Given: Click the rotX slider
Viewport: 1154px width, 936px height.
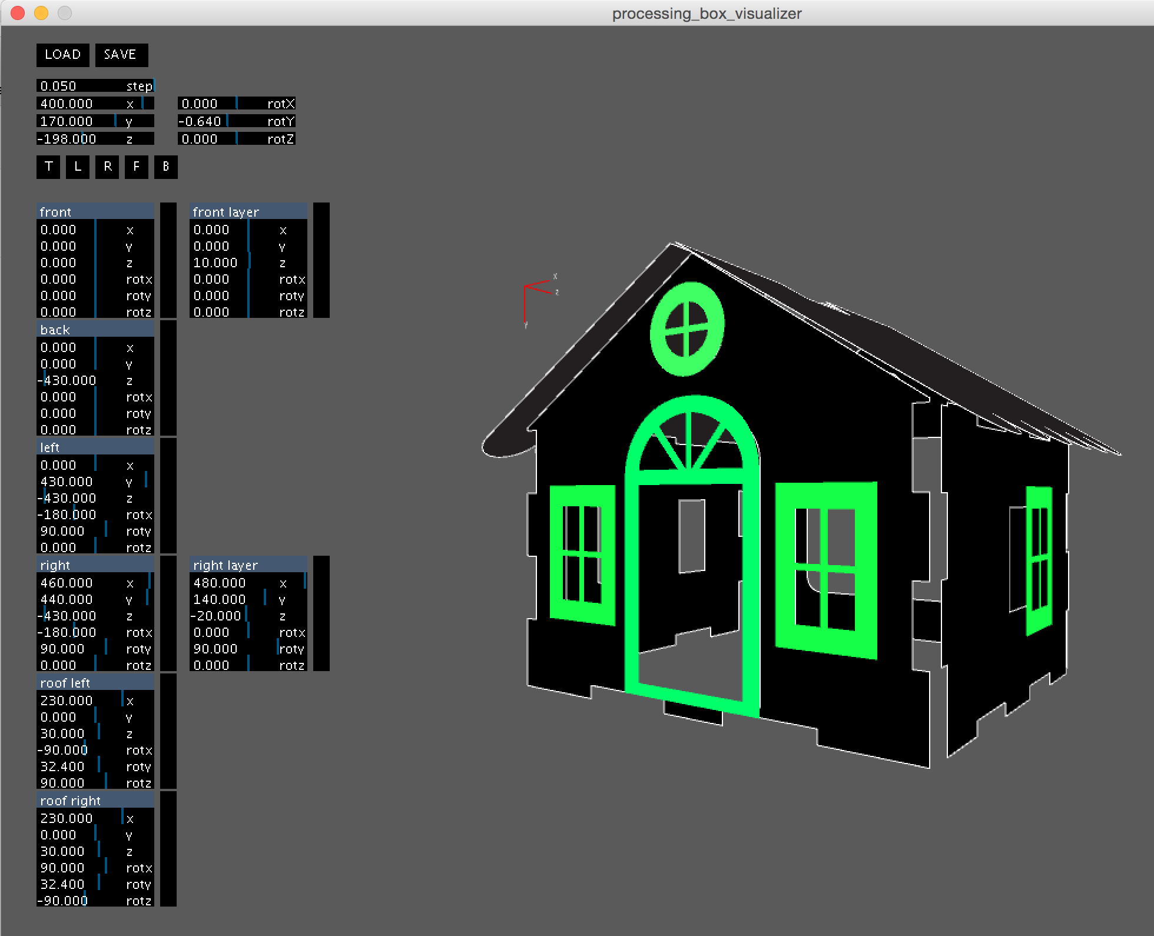Looking at the screenshot, I should pyautogui.click(x=237, y=104).
